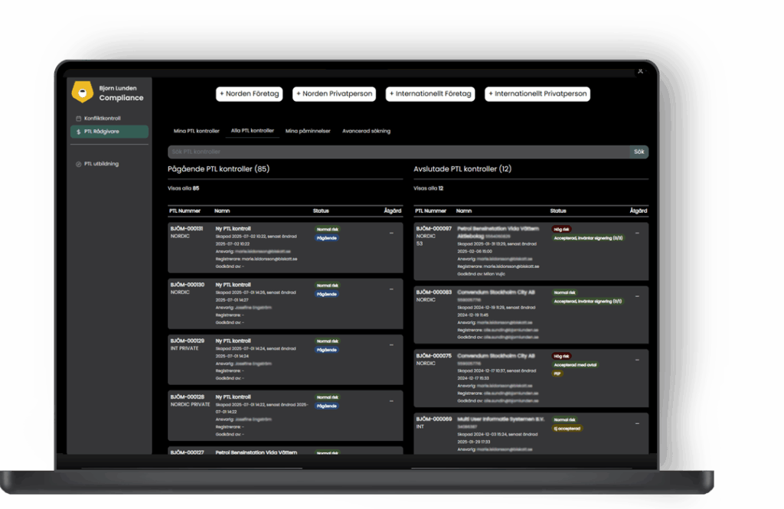Open action menu for BJÖM-000131
This screenshot has width=784, height=509.
(391, 233)
